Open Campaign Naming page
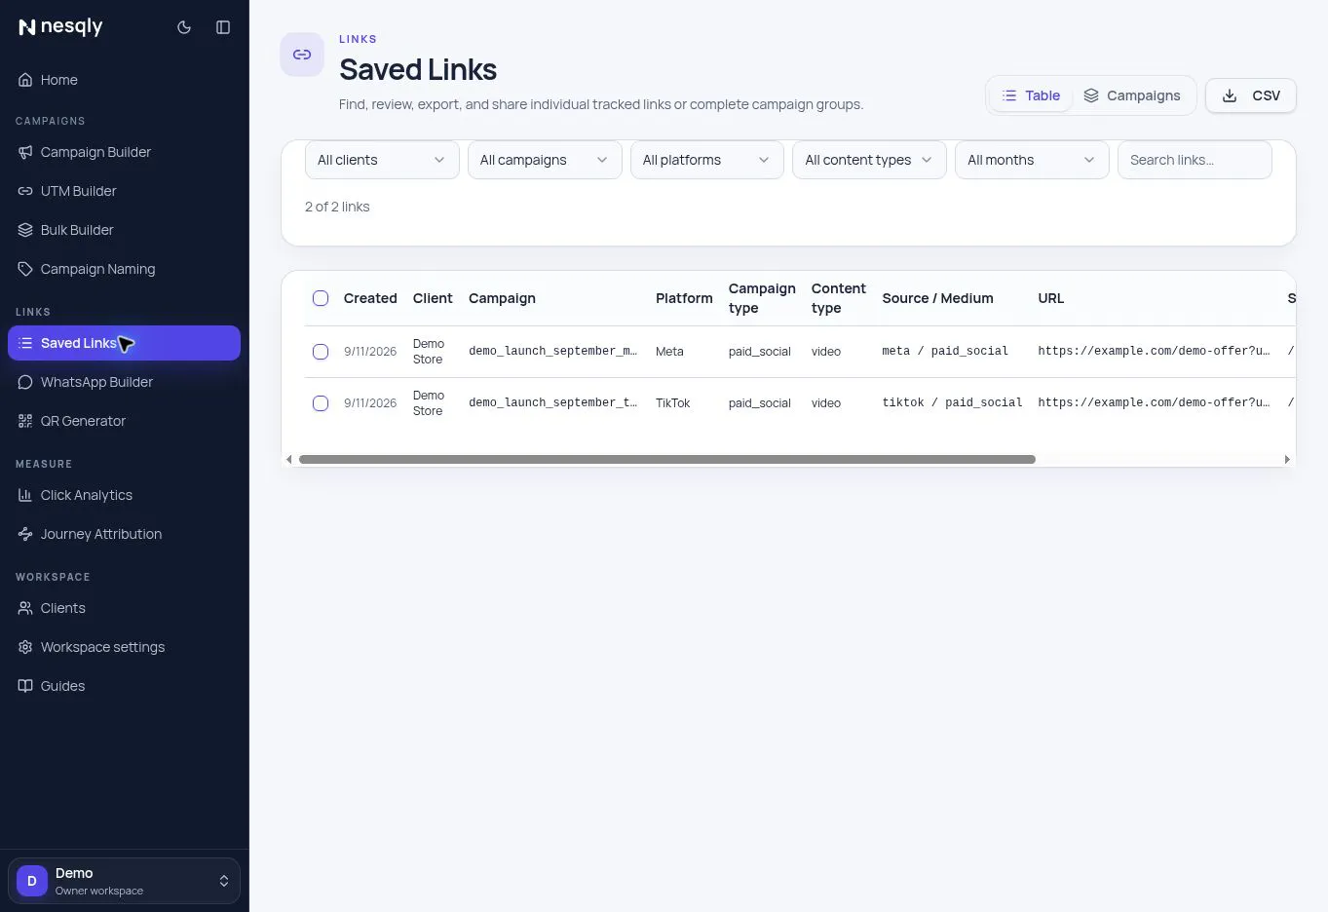 pyautogui.click(x=124, y=269)
